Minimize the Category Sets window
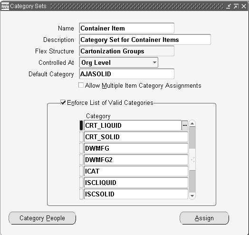This screenshot has width=249, height=235. click(229, 6)
